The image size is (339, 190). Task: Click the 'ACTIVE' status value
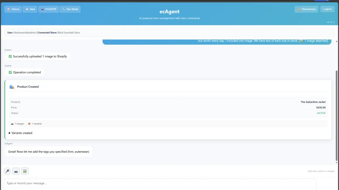click(321, 113)
